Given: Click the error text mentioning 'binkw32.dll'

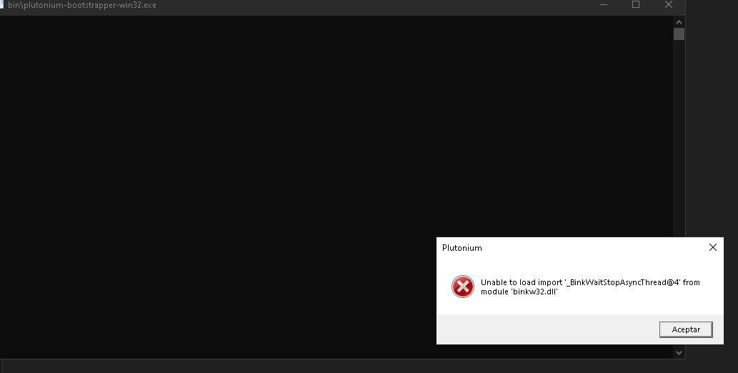Looking at the screenshot, I should point(590,287).
